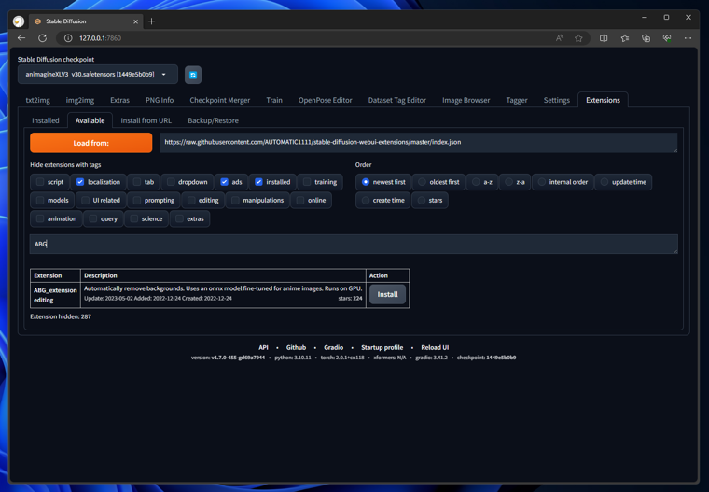The height and width of the screenshot is (492, 709).
Task: Install the ABG_extension
Action: click(x=387, y=294)
